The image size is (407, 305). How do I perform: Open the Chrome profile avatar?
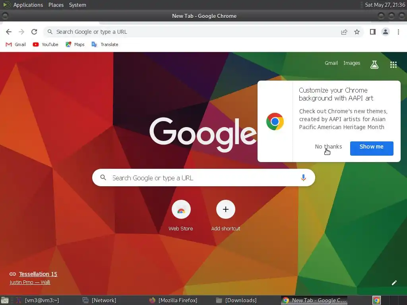coord(386,32)
